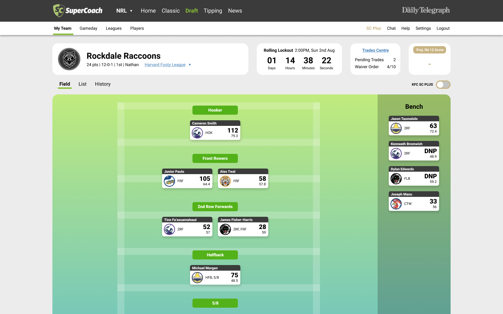Click the Proj. Rd 12 Score badge

(430, 50)
